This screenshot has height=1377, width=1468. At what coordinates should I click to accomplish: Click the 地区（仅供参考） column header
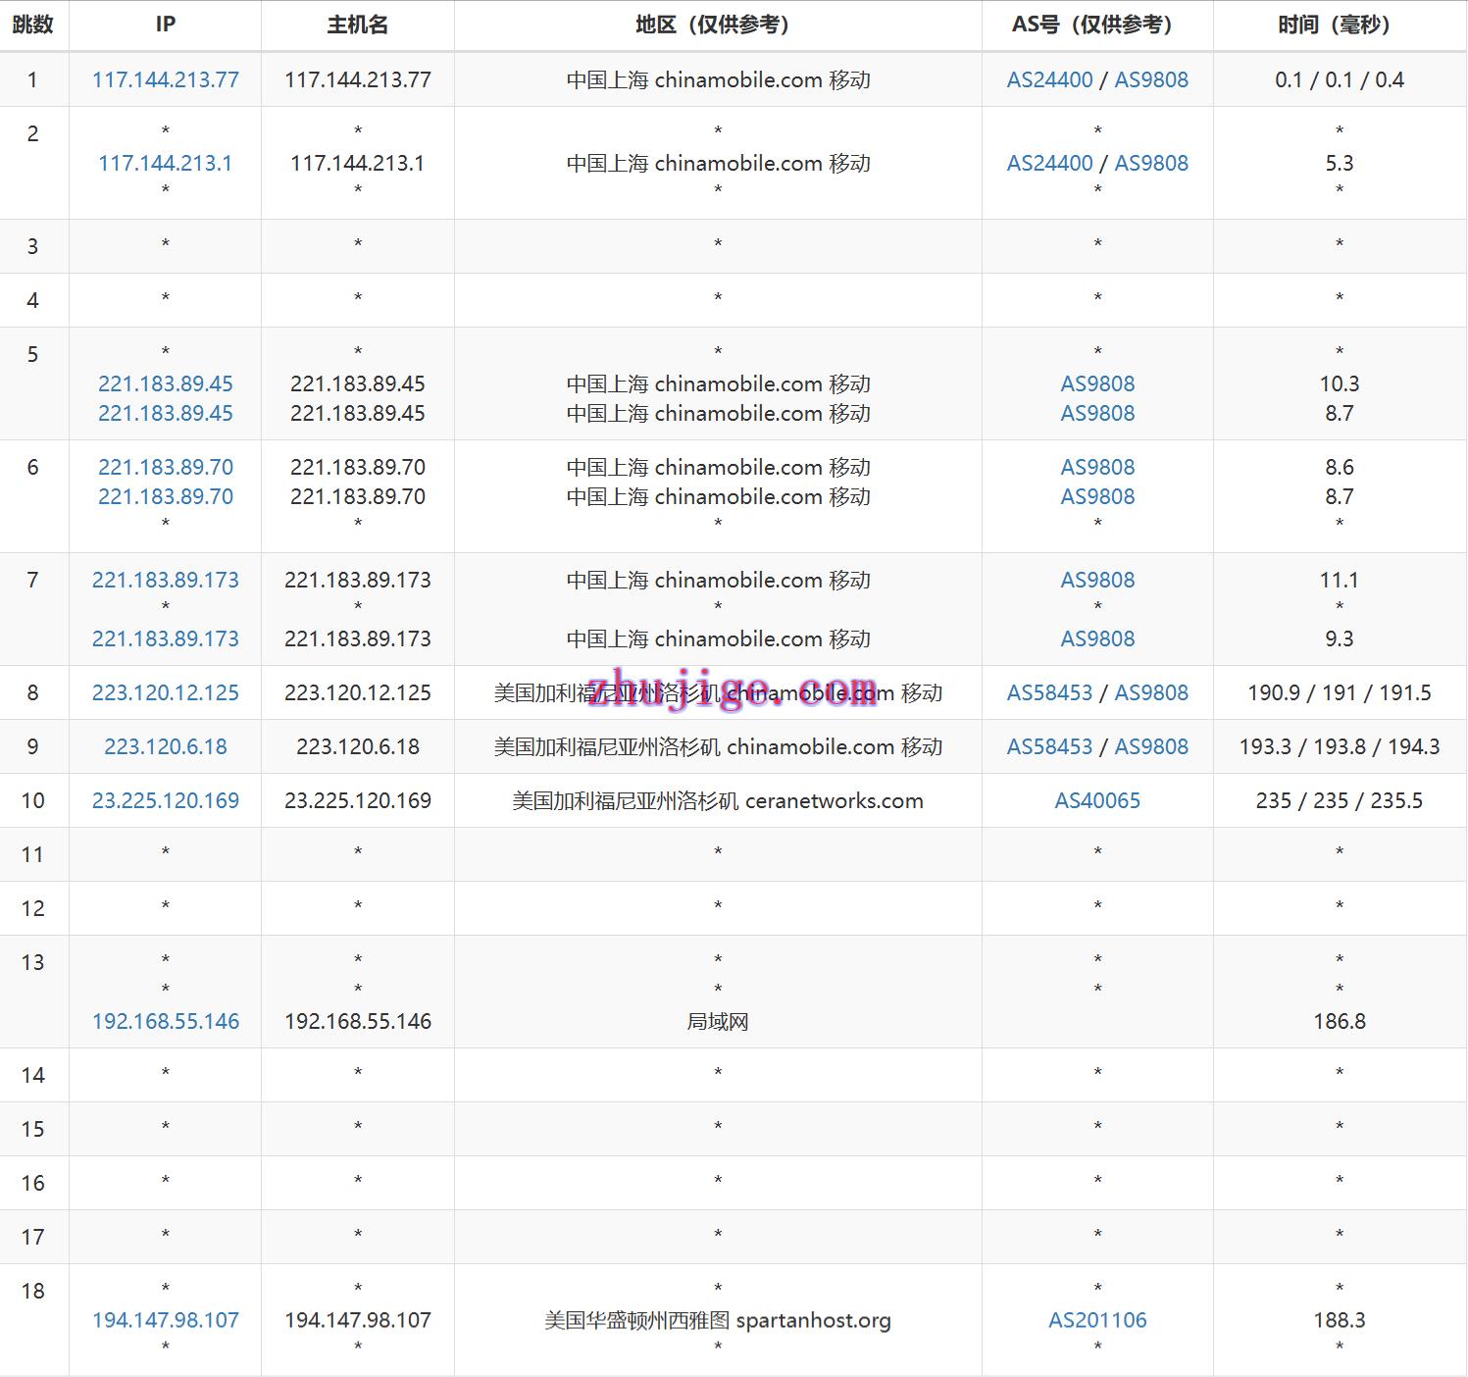(718, 25)
